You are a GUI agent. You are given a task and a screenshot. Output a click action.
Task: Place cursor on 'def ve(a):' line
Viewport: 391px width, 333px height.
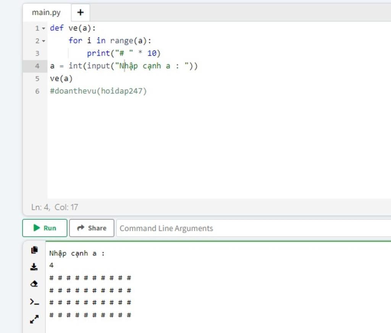click(73, 28)
